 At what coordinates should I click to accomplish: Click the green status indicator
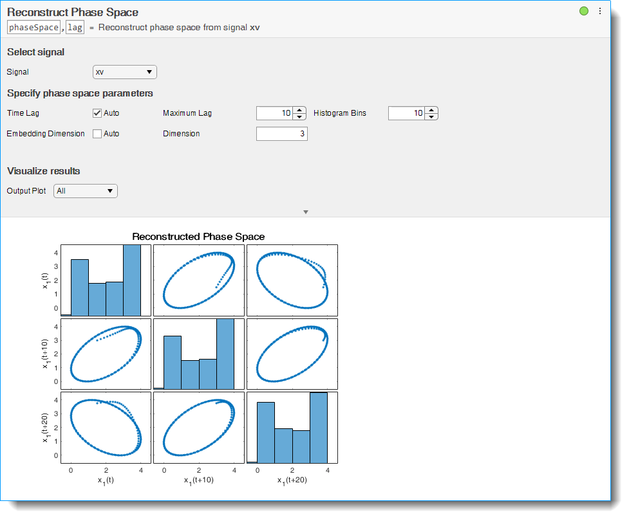point(583,11)
